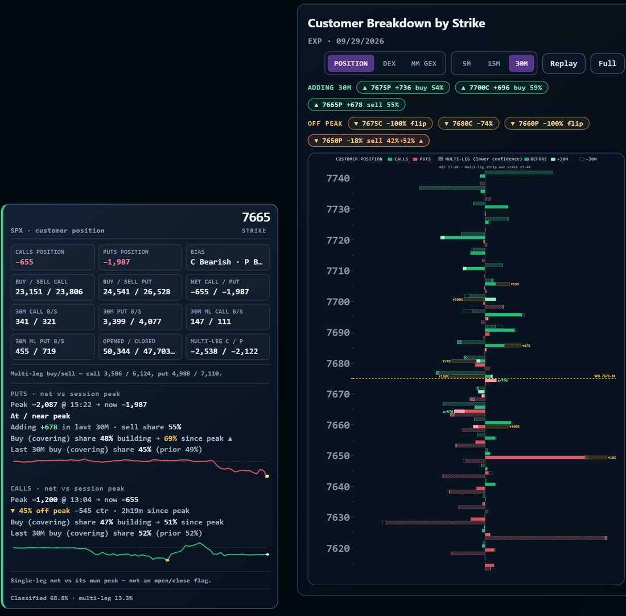Click the red PUTS legend swatch
Screen dimensions: 626x616
pos(415,159)
